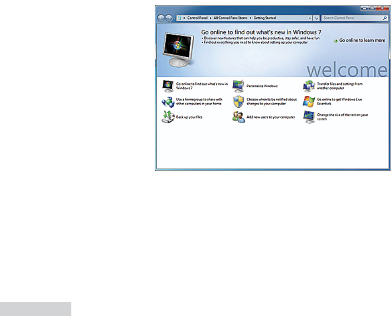The height and width of the screenshot is (316, 391).
Task: Click the Change text size monitor icon
Action: [x=309, y=117]
